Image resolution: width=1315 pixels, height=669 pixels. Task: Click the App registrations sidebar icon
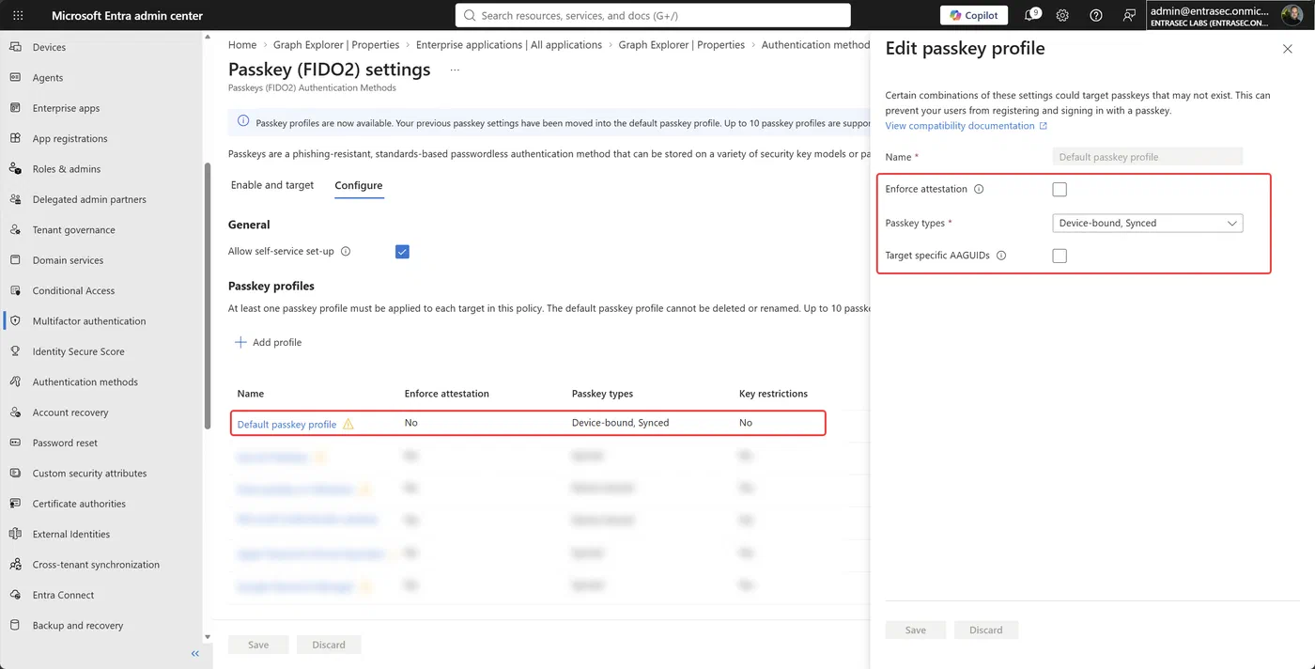tap(15, 138)
